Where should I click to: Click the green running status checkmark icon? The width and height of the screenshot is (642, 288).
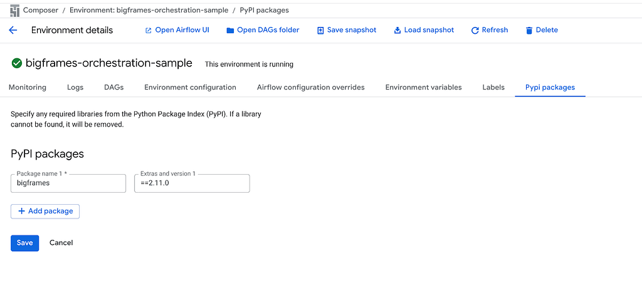(17, 63)
